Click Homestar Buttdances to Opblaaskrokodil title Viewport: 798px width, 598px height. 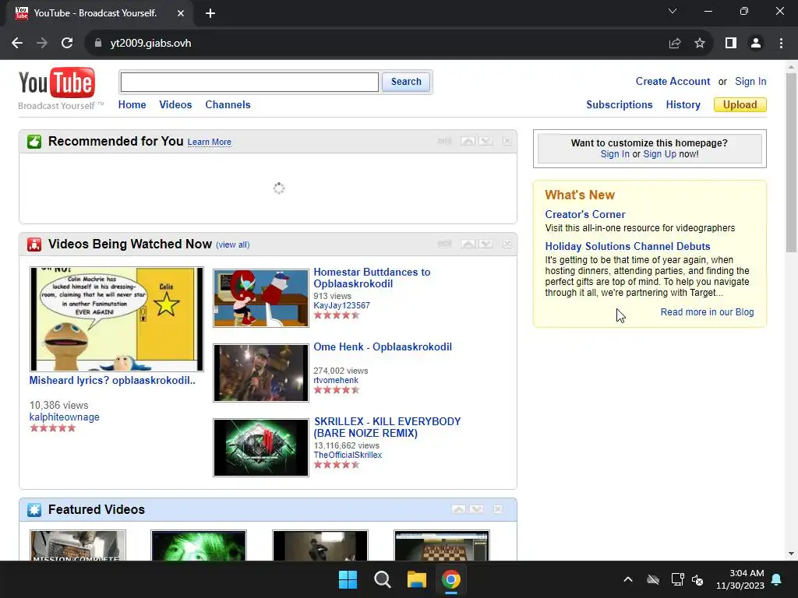pyautogui.click(x=372, y=278)
